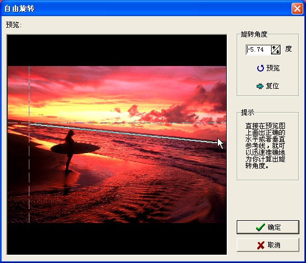Click the rotation angle input field

pyautogui.click(x=258, y=49)
